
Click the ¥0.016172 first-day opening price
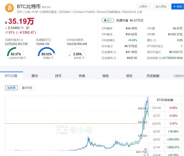176,52
